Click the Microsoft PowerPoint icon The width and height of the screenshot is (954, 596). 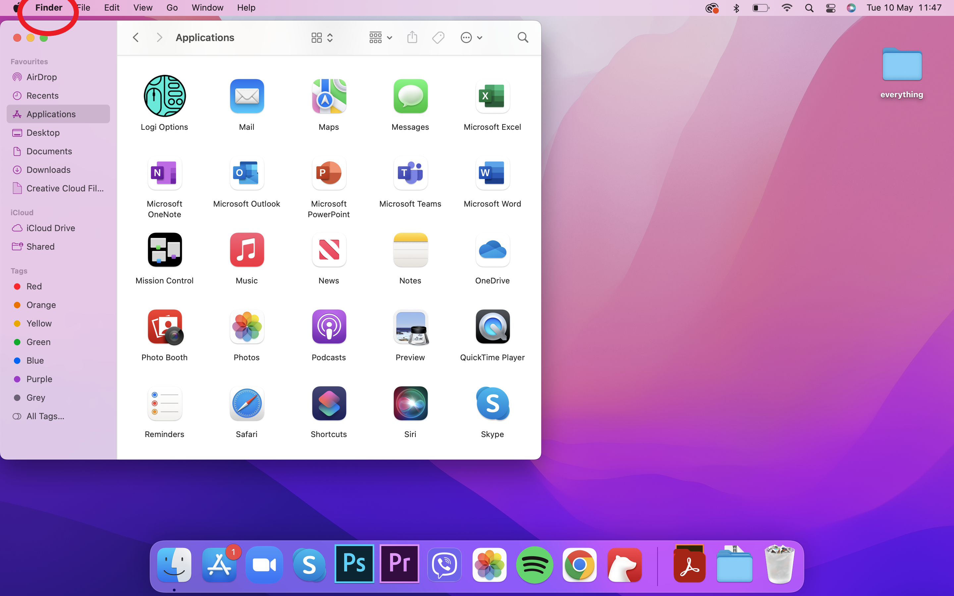[329, 173]
